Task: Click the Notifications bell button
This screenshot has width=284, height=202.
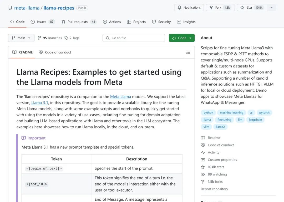Action: pos(189,8)
